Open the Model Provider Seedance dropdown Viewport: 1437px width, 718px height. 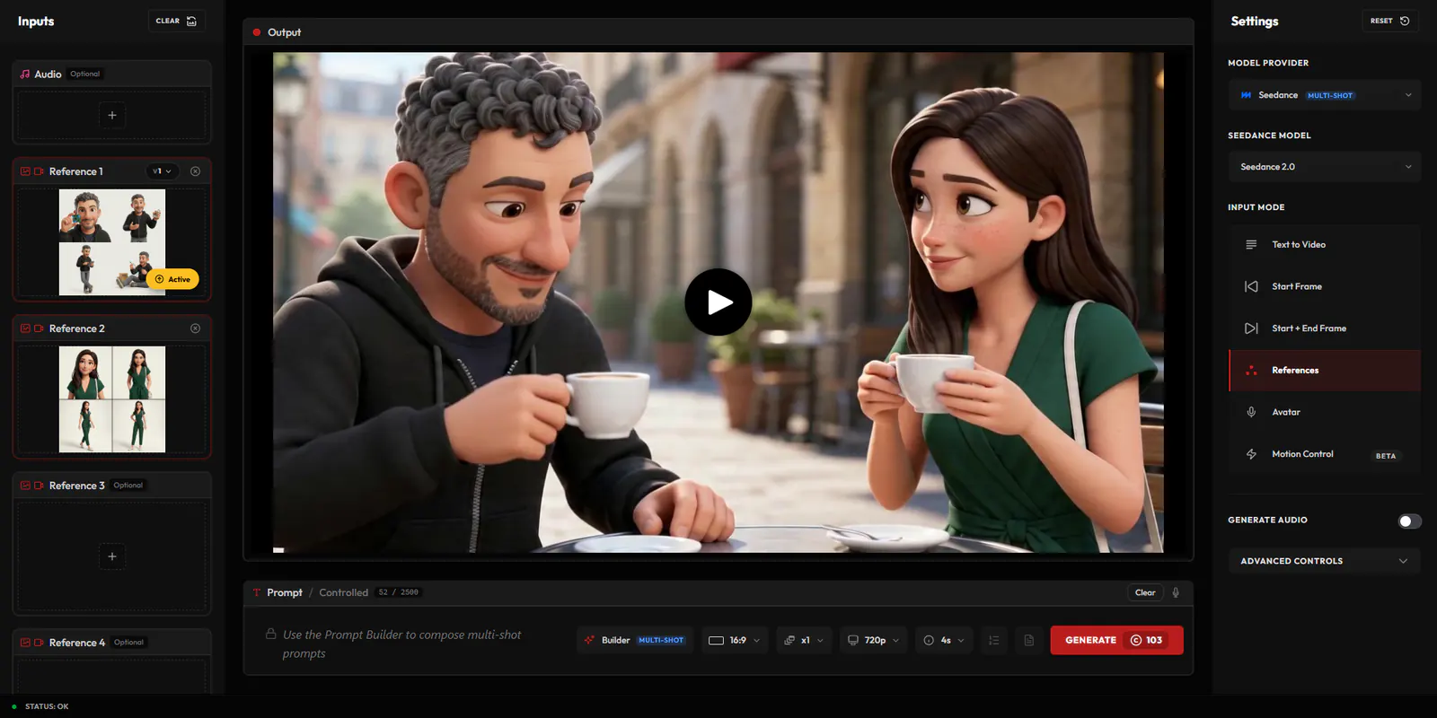click(1325, 95)
